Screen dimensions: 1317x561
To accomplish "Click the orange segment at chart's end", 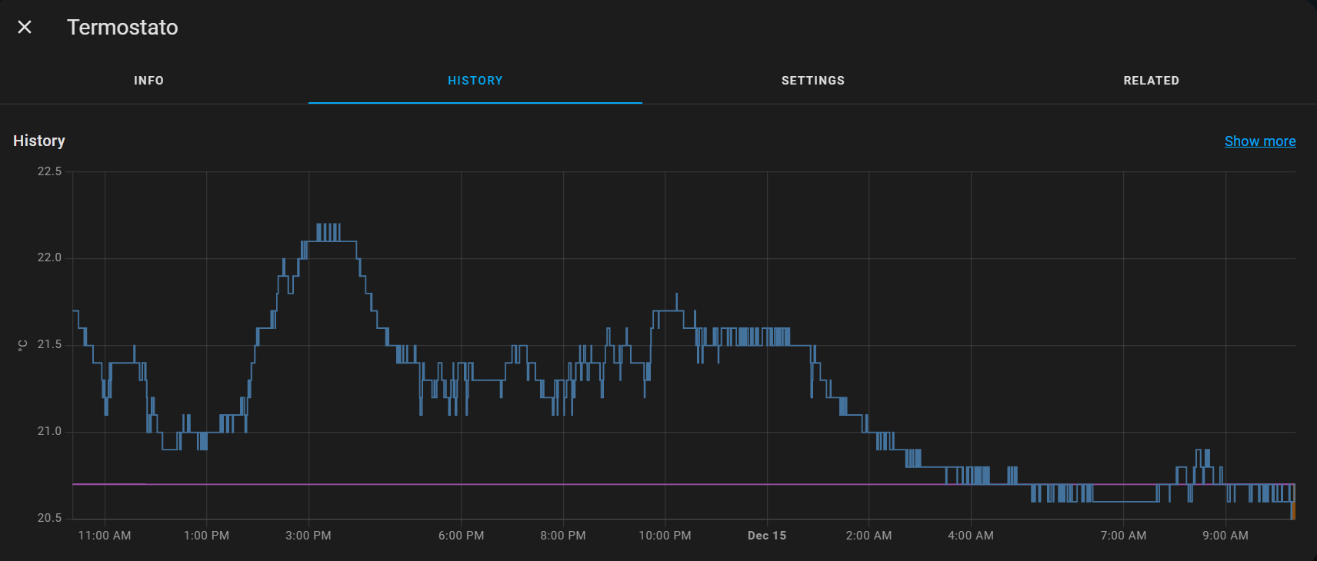I will coord(1293,510).
